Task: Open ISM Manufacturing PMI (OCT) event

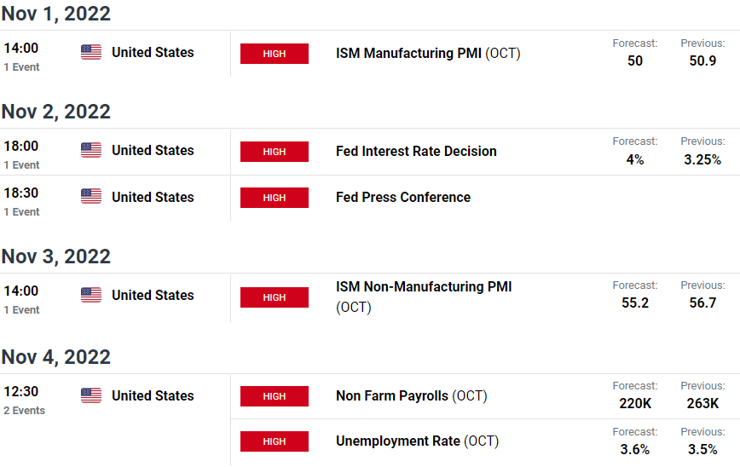Action: coord(428,54)
